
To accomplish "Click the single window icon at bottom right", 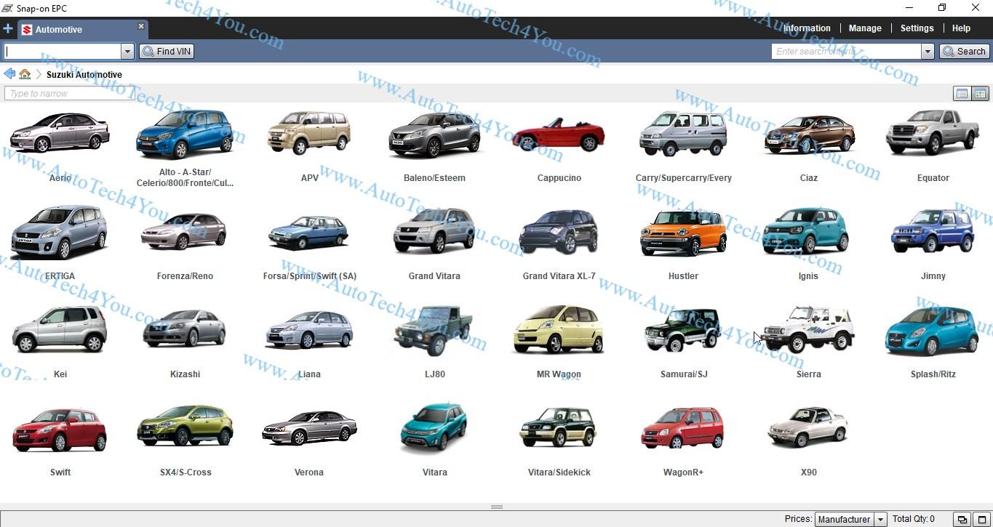I will tap(981, 519).
